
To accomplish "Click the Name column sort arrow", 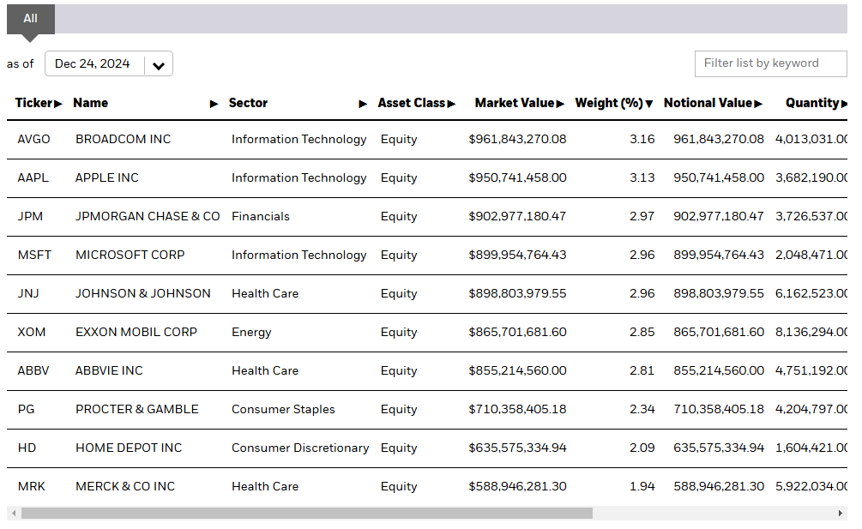I will tap(214, 104).
